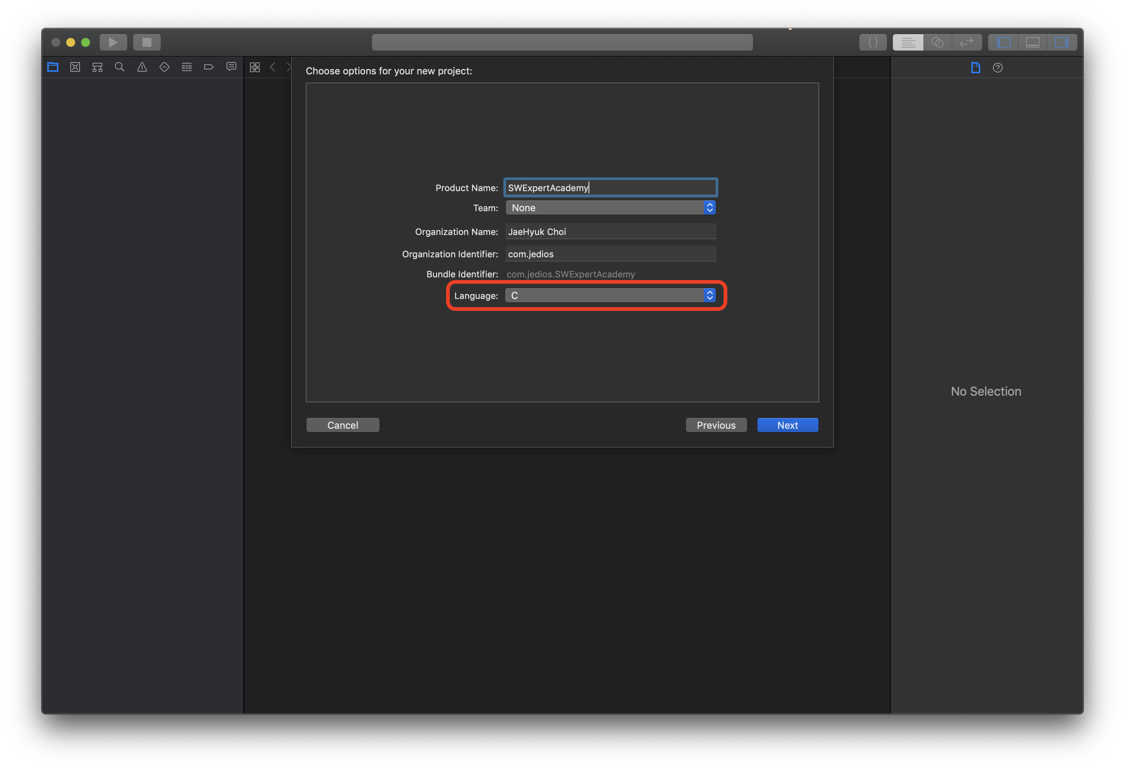Toggle the left navigator panel visibility
This screenshot has height=769, width=1125.
coord(1003,43)
